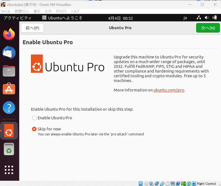
Task: Click the 次へ(N) green button
Action: click(208, 28)
